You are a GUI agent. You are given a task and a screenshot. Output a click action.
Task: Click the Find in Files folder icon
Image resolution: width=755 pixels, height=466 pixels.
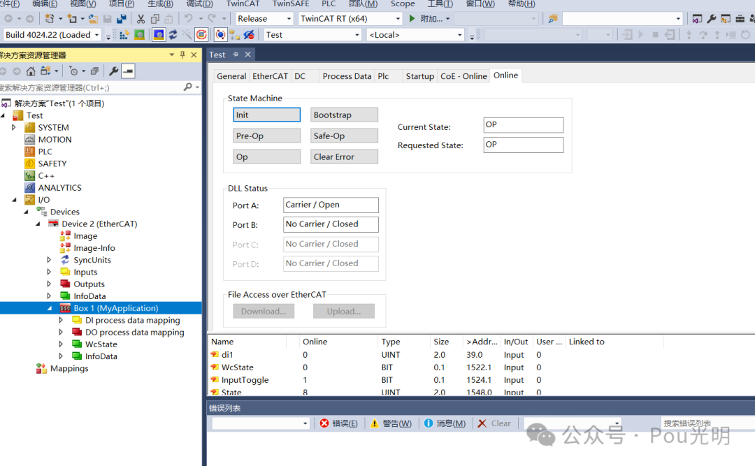click(553, 19)
